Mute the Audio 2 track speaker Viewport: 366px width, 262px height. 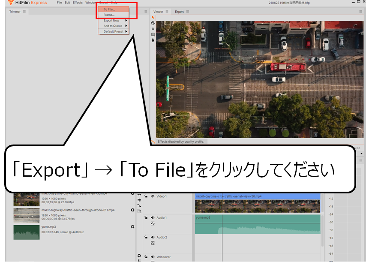click(x=153, y=237)
